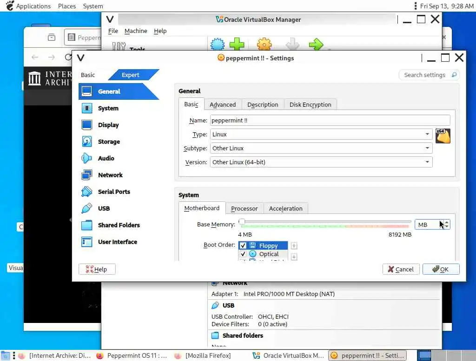The width and height of the screenshot is (476, 361).
Task: Click the Base Memory MB value field
Action: click(429, 225)
